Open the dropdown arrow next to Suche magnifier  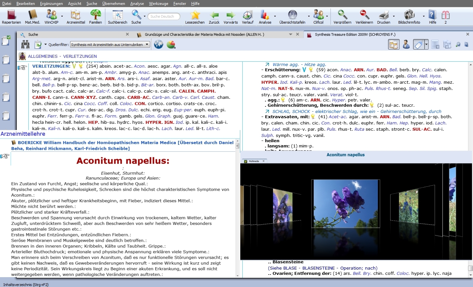pos(145,16)
